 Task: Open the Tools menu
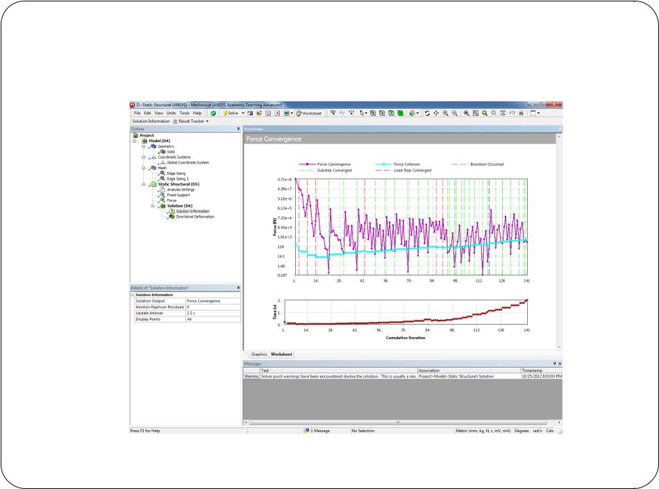[x=185, y=113]
